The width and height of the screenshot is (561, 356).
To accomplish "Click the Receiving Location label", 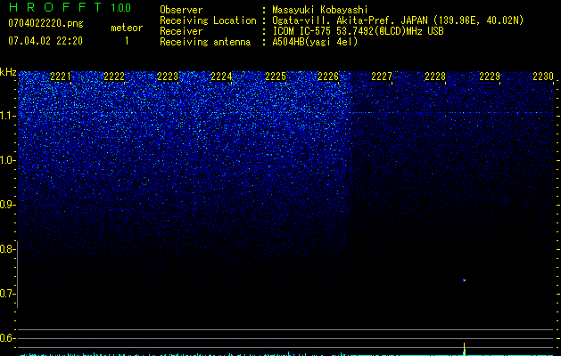I will coord(208,20).
